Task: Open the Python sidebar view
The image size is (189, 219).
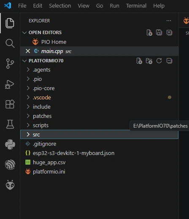Action: click(x=10, y=144)
